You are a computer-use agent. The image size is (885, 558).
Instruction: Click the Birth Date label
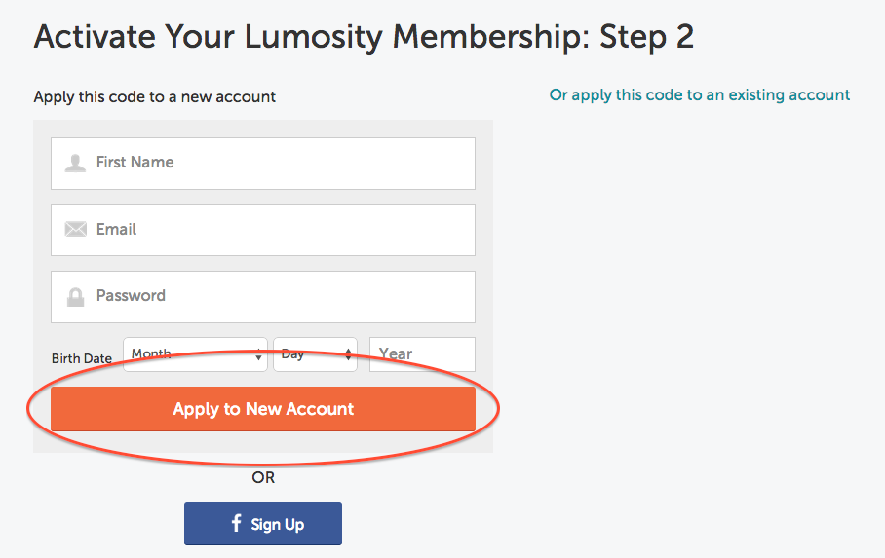click(82, 358)
